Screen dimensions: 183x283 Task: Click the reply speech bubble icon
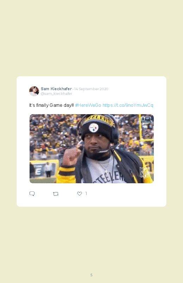click(x=32, y=194)
